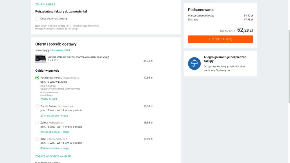Click the page's vertical scrollbar thumb
290x163 pixels.
point(289,66)
